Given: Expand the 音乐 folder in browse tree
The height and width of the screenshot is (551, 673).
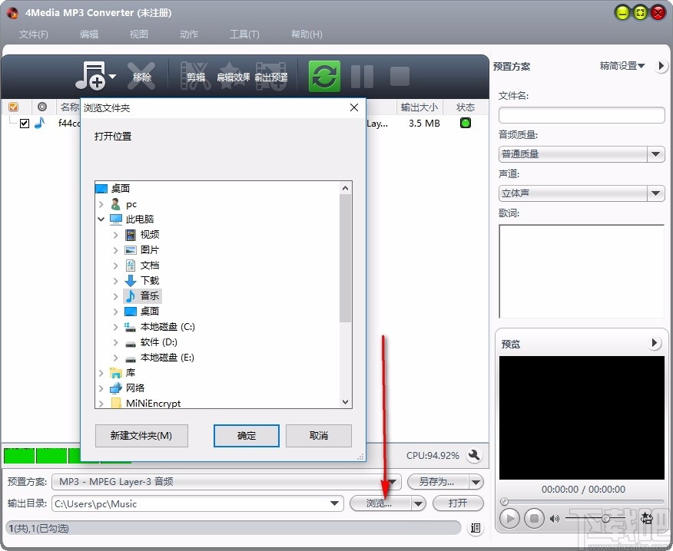Looking at the screenshot, I should [116, 295].
